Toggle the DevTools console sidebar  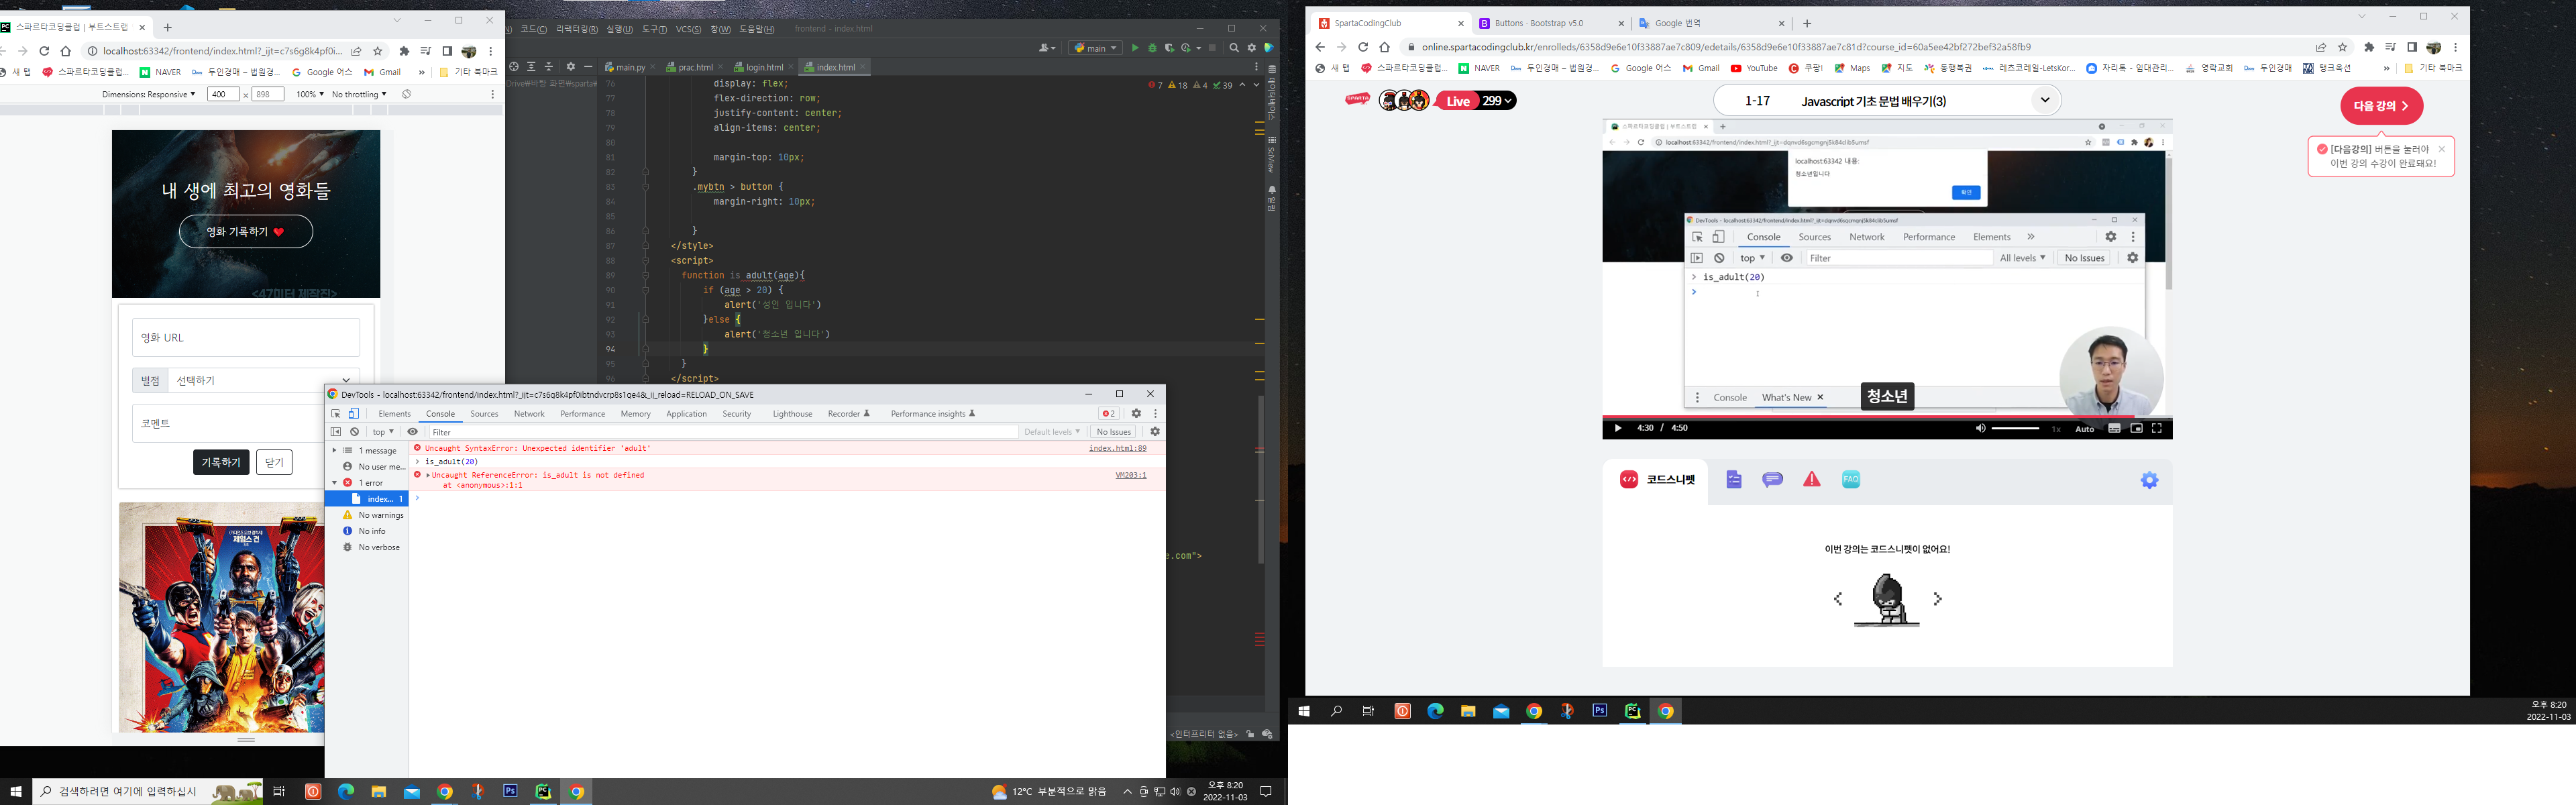(336, 432)
